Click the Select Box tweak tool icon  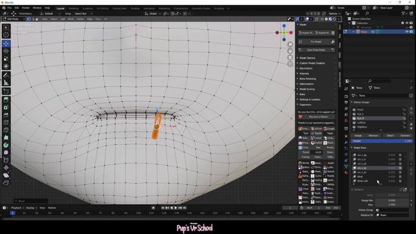point(6,27)
